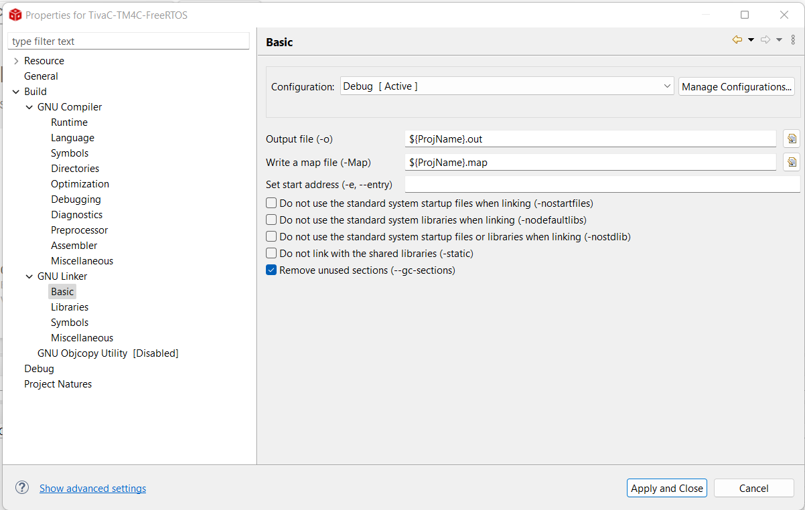805x510 pixels.
Task: Select the GNU Linker label
Action: [x=62, y=276]
